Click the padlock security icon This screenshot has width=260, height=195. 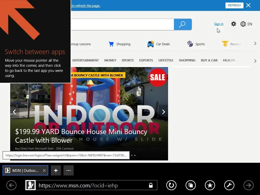[151, 185]
